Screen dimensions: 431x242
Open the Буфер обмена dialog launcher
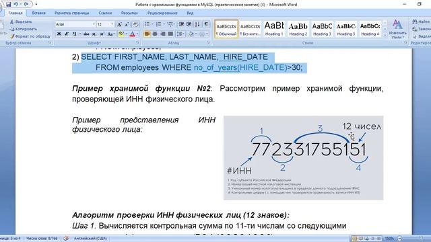pos(50,43)
